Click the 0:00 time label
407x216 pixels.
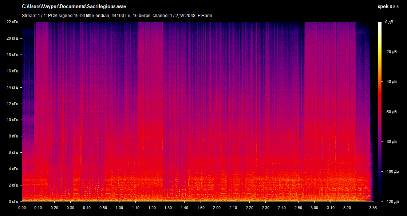[22, 208]
